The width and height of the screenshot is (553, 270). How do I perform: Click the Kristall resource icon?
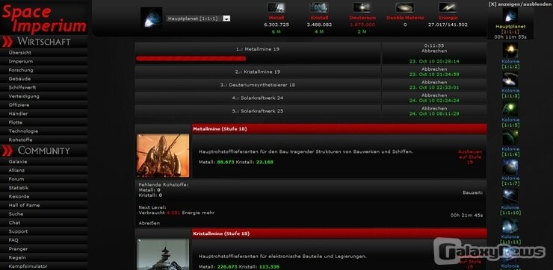click(x=319, y=7)
